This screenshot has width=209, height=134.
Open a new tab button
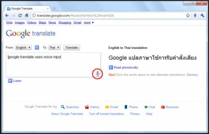(54, 9)
